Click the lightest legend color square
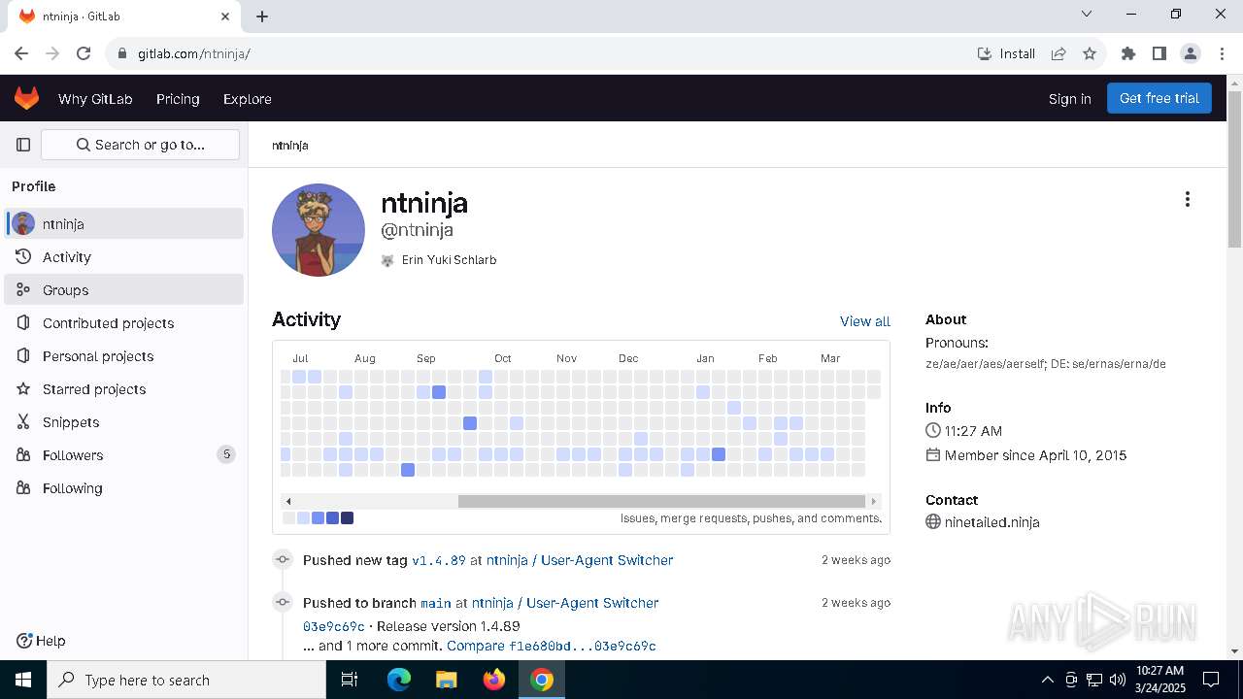This screenshot has width=1243, height=699. [289, 518]
